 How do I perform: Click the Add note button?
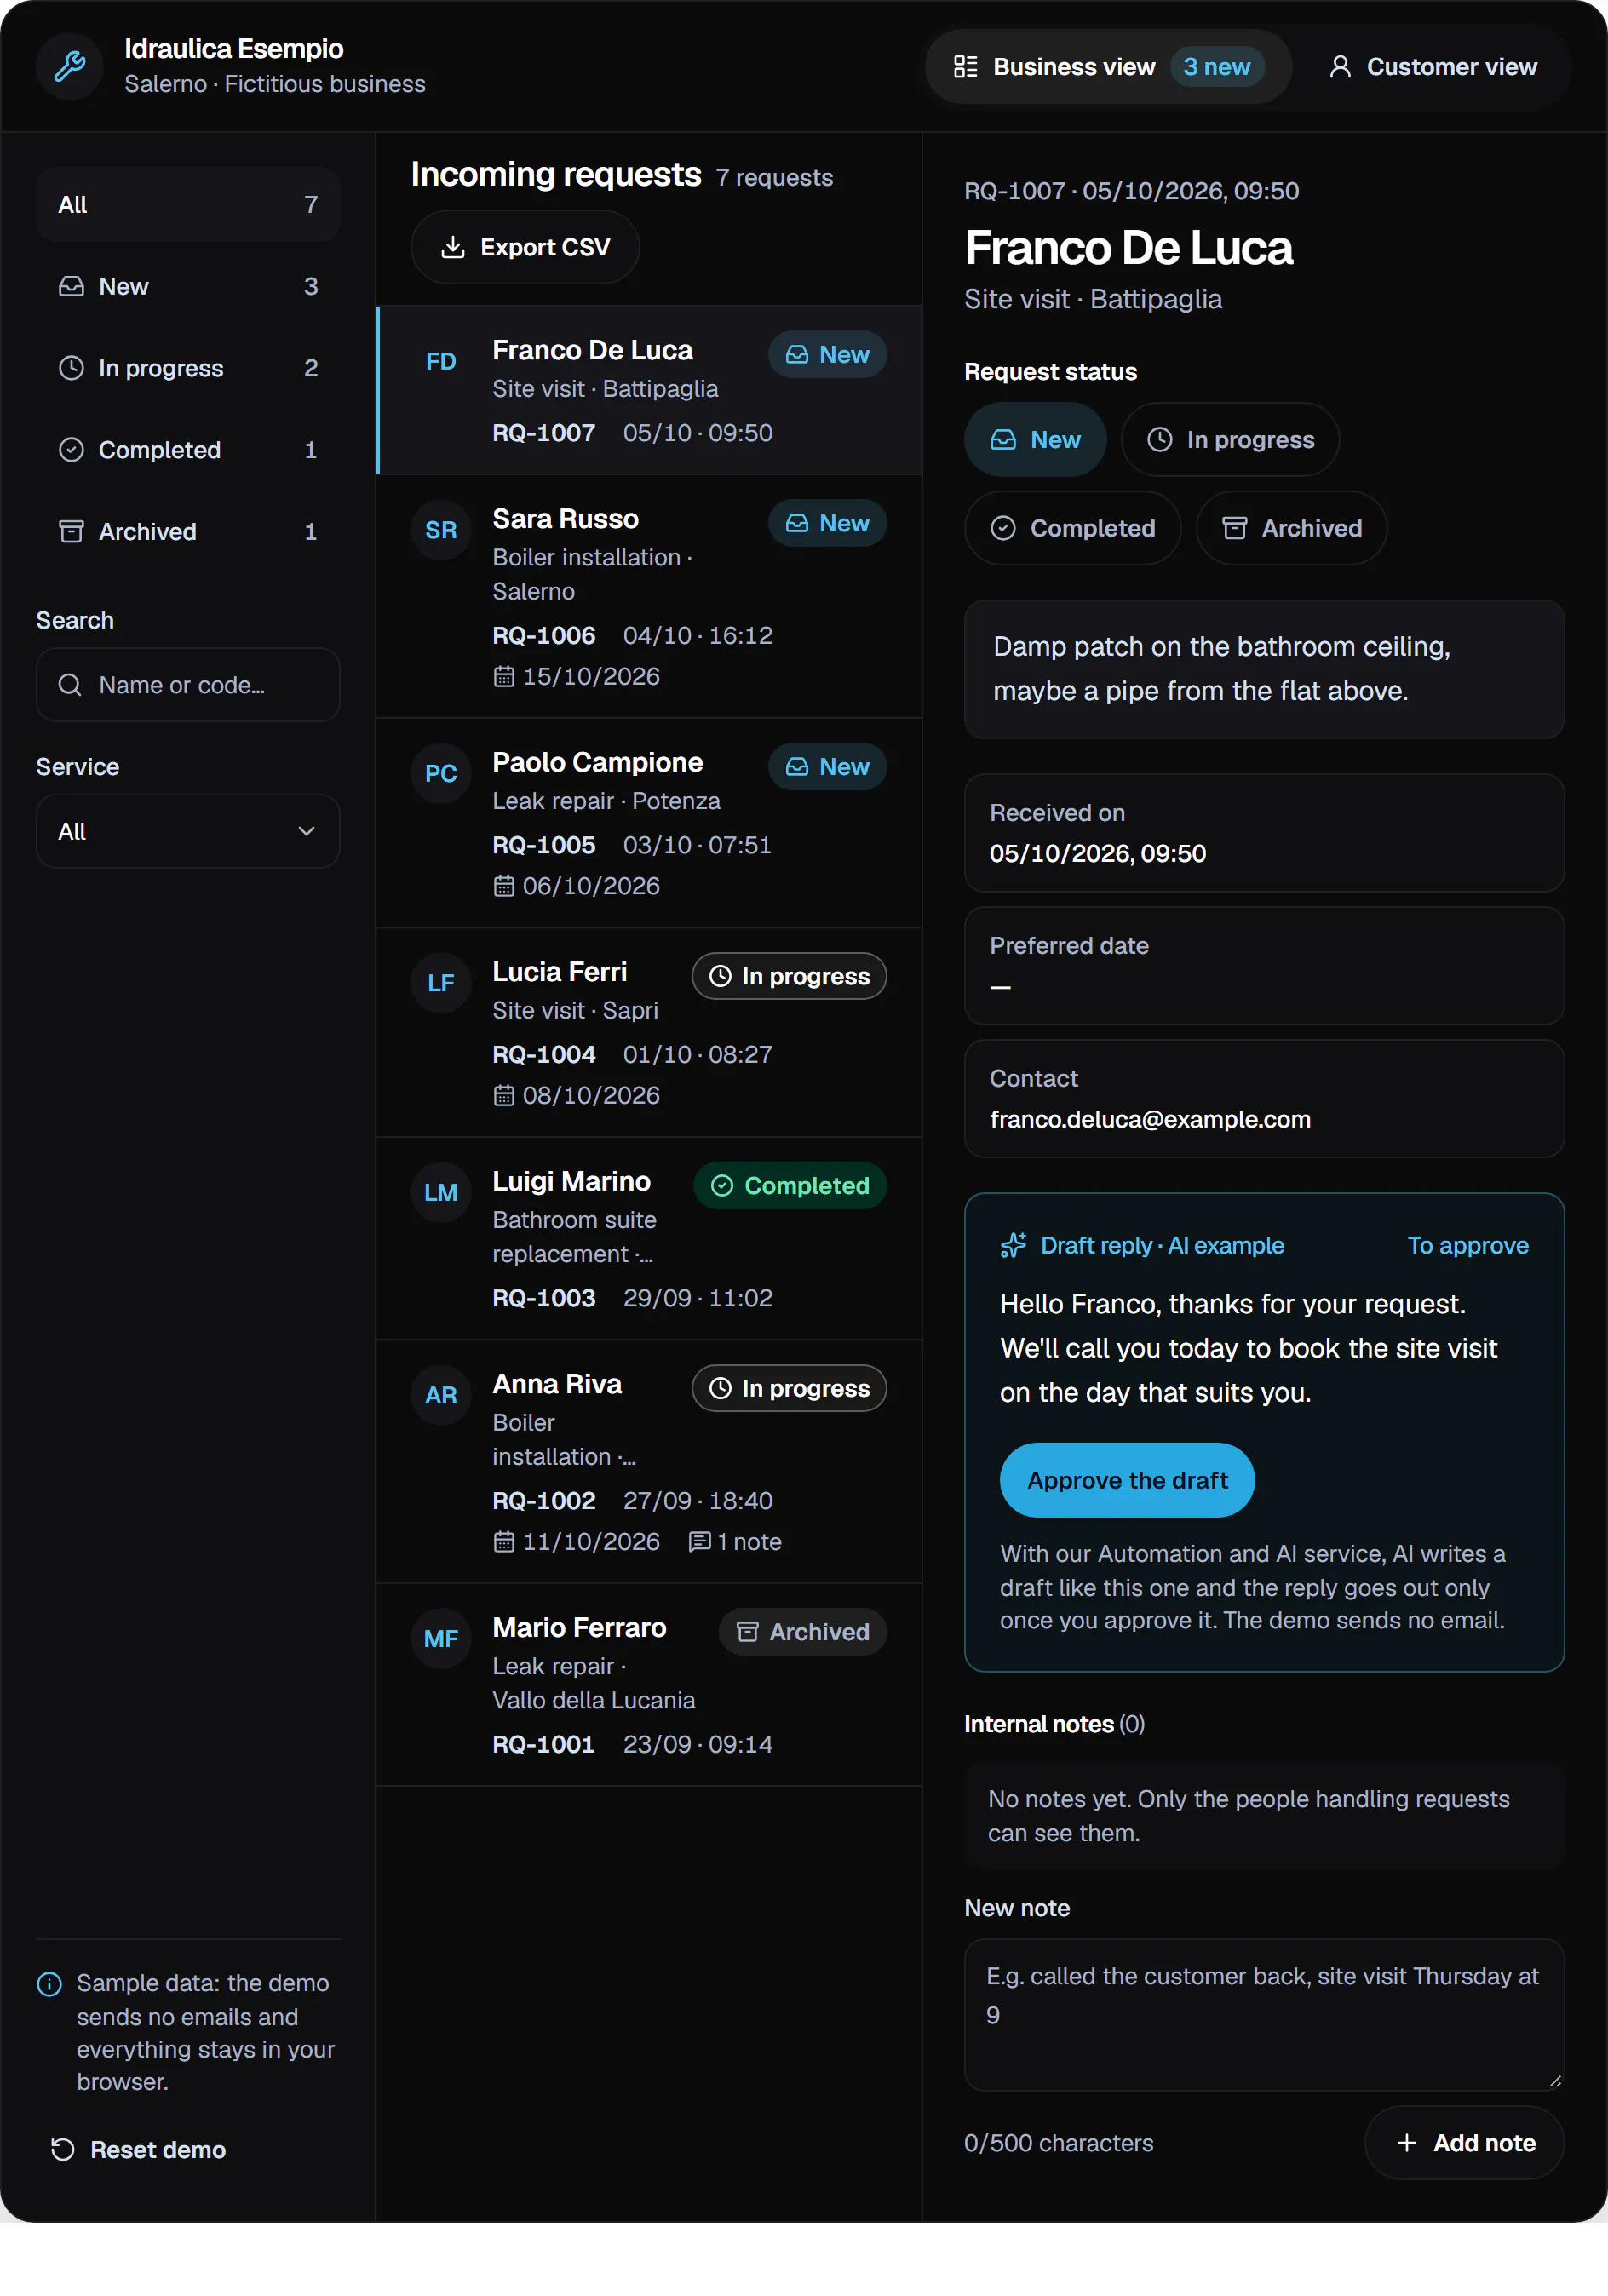tap(1465, 2143)
